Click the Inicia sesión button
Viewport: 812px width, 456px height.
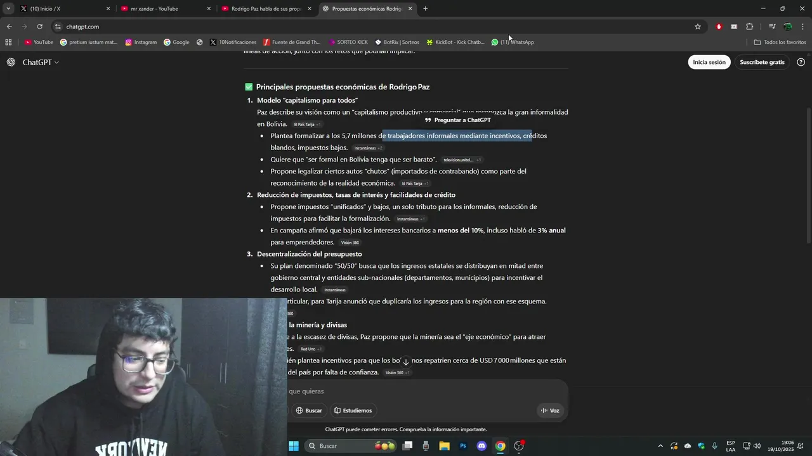(709, 62)
